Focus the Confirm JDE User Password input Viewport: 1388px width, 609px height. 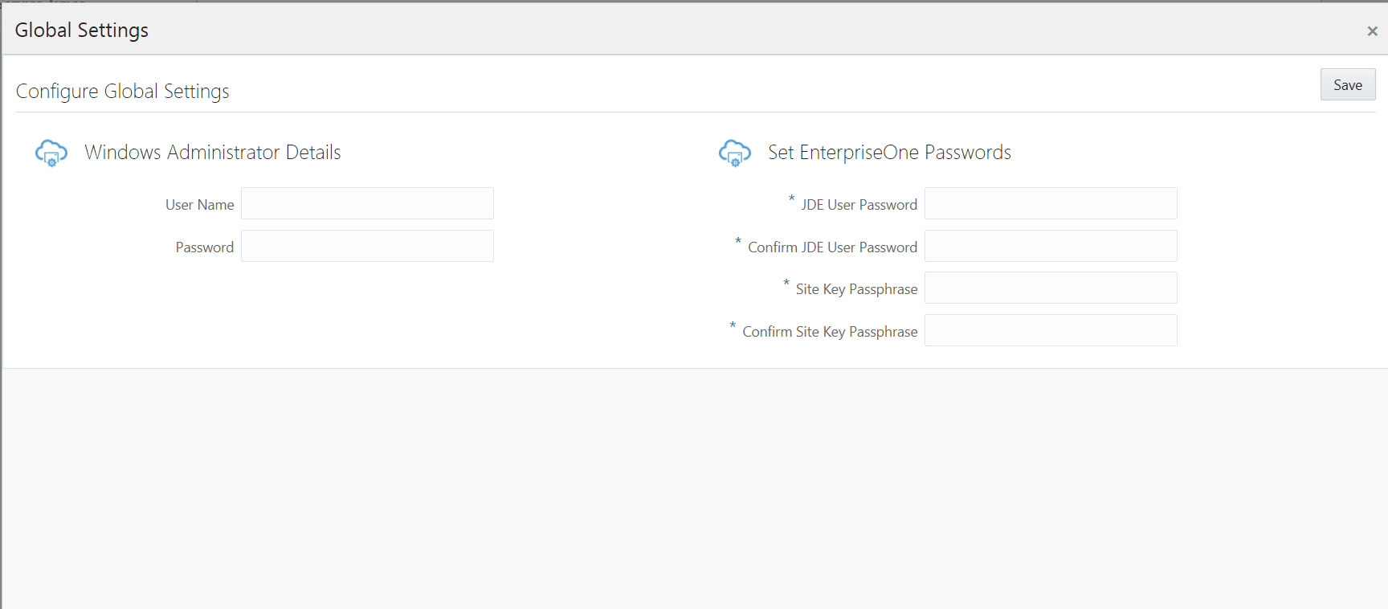tap(1050, 246)
